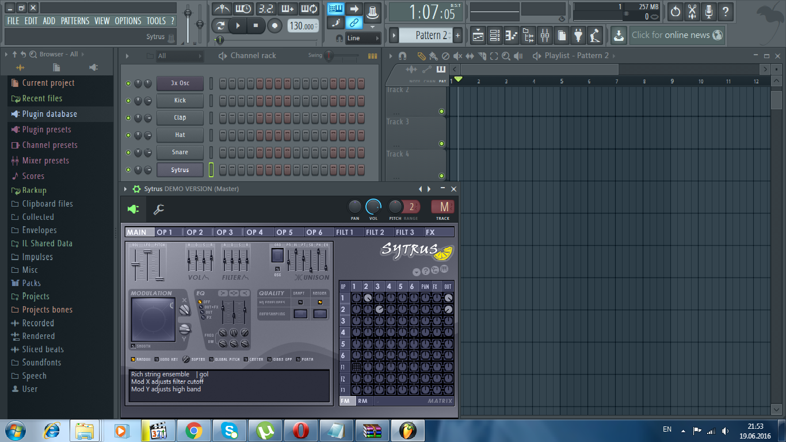This screenshot has height=442, width=786.
Task: Select the EQ OUT+FX radio option
Action: tap(200, 307)
